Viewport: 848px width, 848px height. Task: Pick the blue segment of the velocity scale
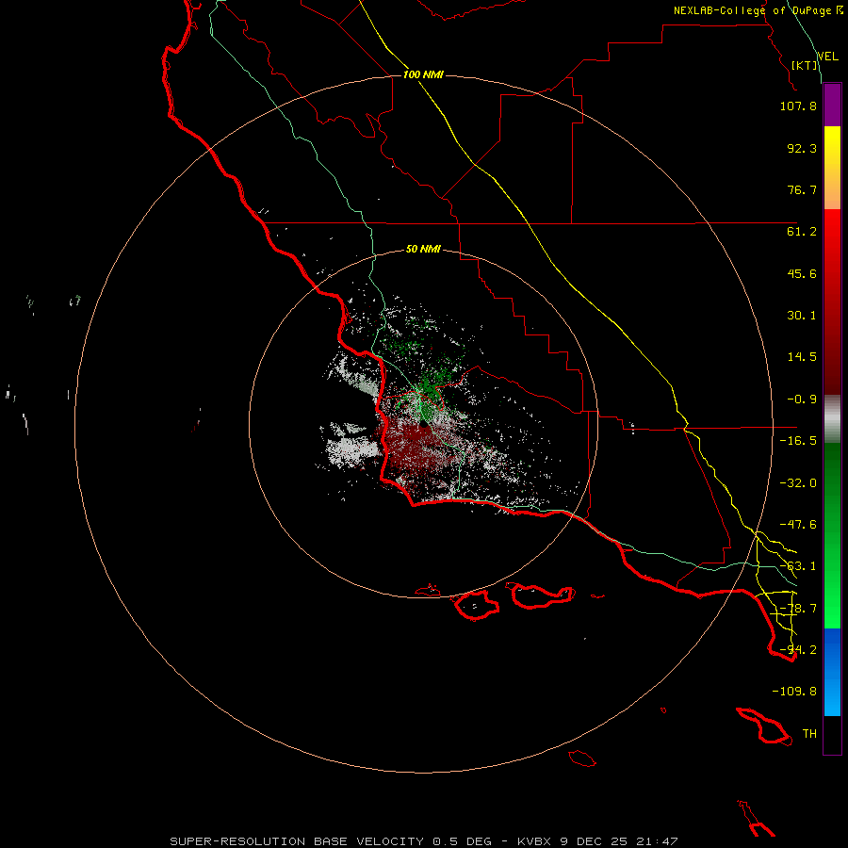pos(832,672)
